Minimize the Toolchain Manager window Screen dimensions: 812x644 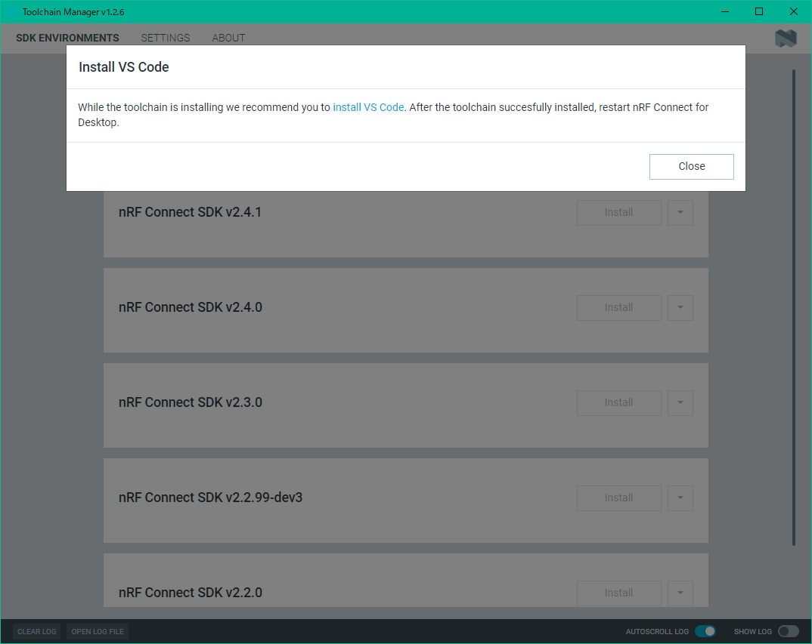(x=725, y=11)
